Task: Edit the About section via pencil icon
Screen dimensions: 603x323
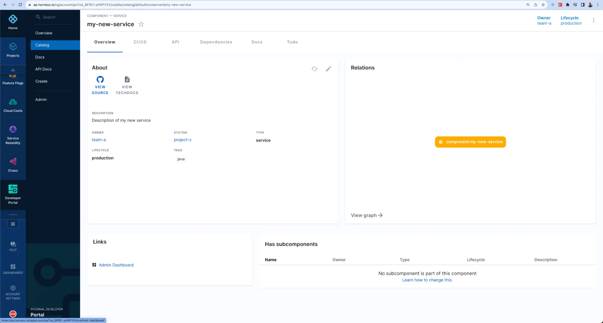Action: 328,69
